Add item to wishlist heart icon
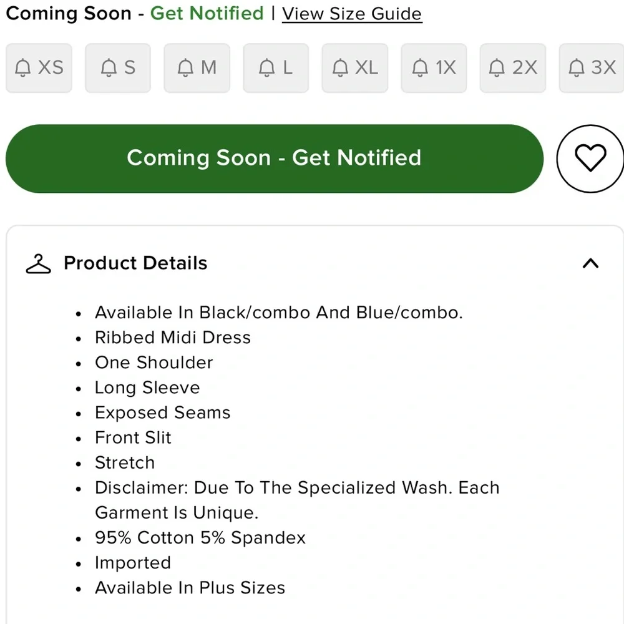 click(590, 158)
